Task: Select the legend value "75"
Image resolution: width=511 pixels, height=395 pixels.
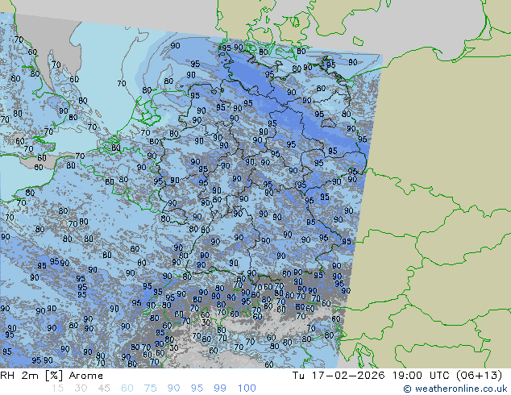Action: click(150, 389)
